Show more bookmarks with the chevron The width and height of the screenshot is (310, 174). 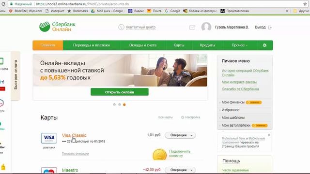pyautogui.click(x=287, y=11)
